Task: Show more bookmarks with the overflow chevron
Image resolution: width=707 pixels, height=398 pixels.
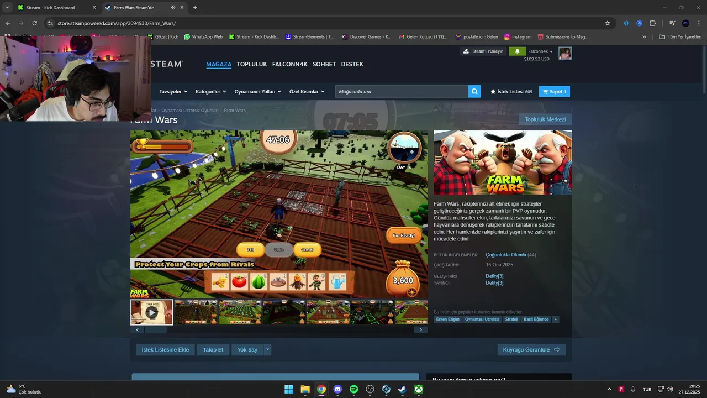Action: tap(644, 37)
